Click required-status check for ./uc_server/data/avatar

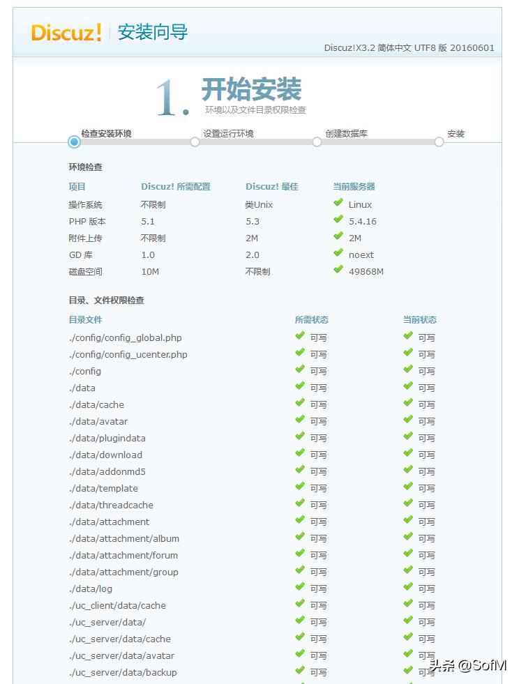click(300, 653)
